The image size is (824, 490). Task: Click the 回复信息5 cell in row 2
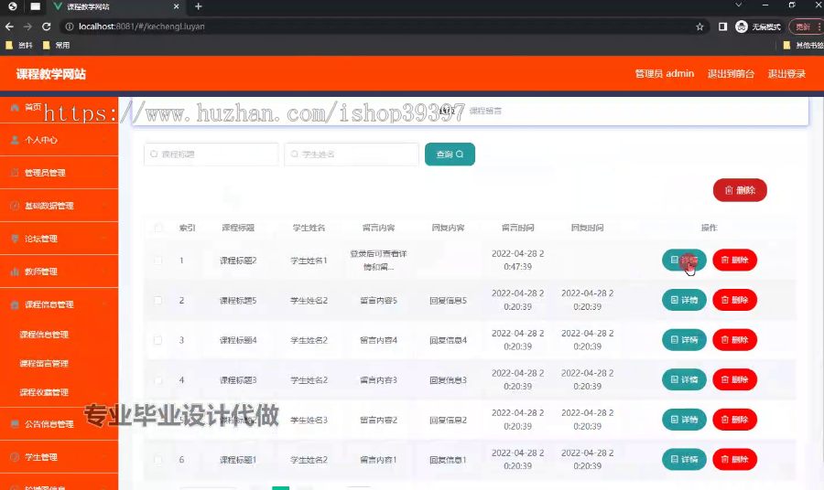(449, 301)
